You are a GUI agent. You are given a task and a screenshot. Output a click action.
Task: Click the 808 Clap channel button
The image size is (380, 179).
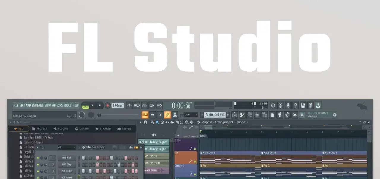[67, 164]
